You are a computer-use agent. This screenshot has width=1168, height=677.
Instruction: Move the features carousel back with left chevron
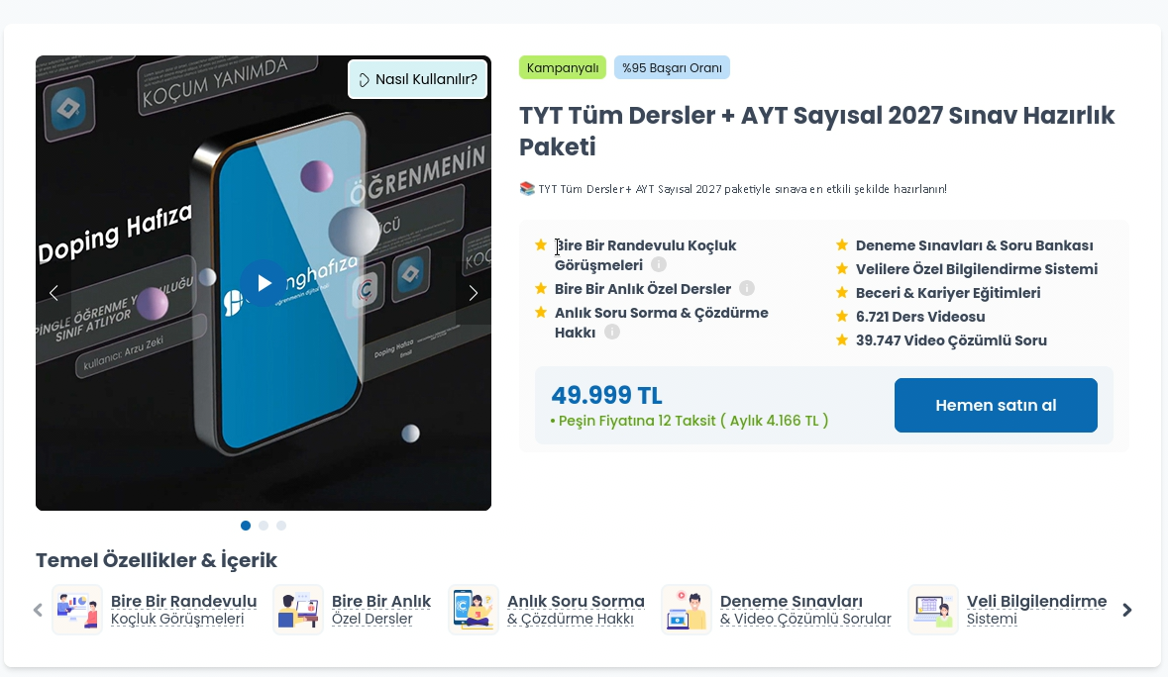tap(38, 610)
